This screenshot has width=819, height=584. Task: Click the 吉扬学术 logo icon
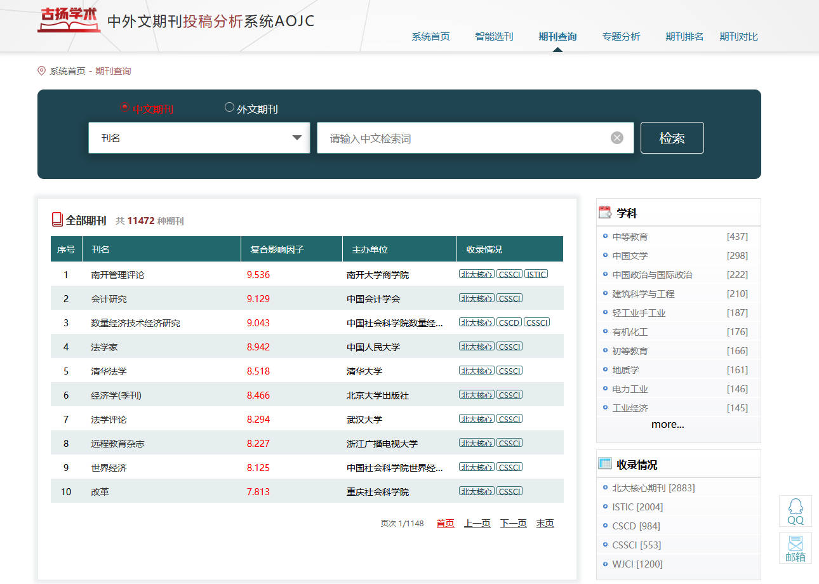click(x=69, y=20)
